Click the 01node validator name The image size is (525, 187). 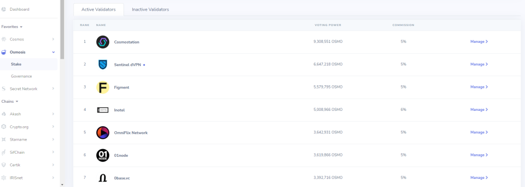click(x=121, y=156)
